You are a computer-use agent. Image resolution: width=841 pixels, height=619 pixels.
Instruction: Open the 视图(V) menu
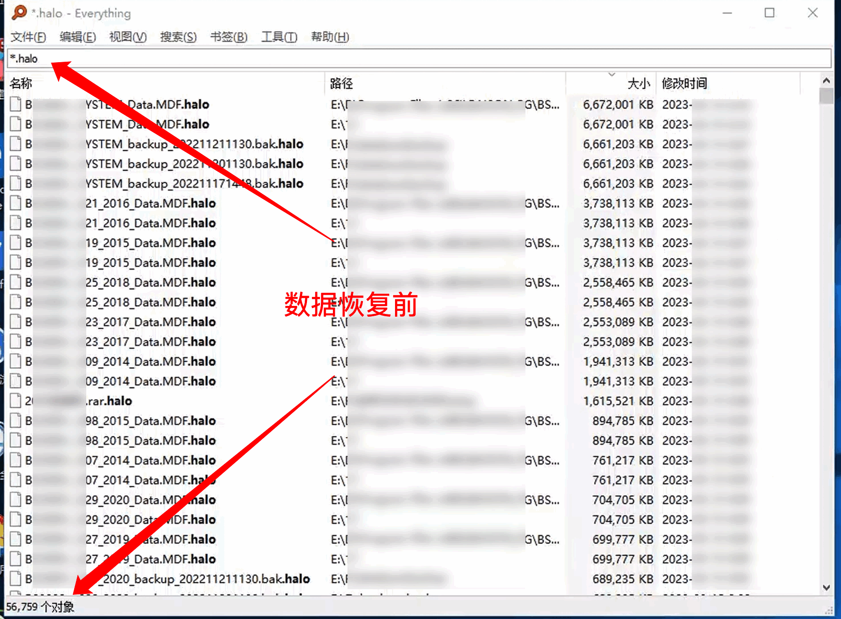coord(128,37)
